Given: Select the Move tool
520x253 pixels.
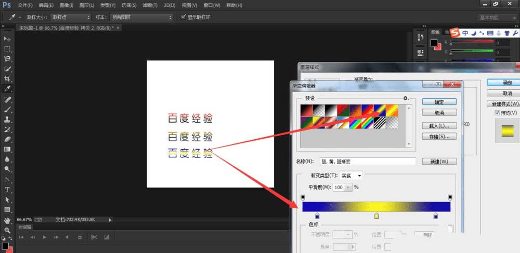Looking at the screenshot, I should 7,39.
